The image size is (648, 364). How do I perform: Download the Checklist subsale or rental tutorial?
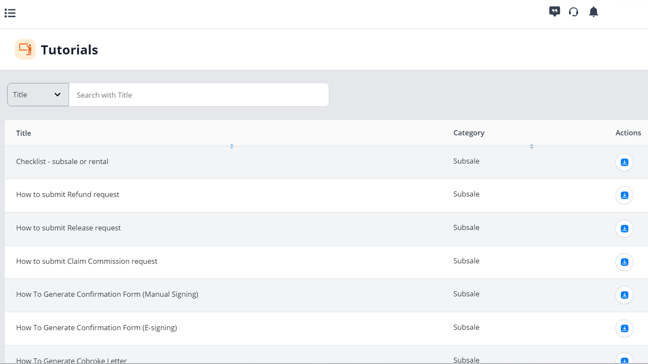624,162
